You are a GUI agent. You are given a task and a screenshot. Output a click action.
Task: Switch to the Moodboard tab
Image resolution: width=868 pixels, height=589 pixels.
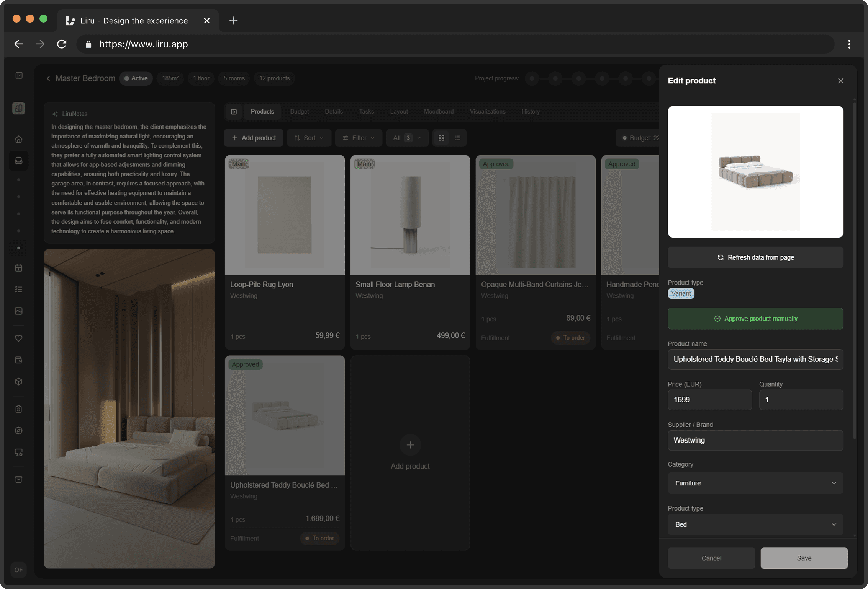439,112
